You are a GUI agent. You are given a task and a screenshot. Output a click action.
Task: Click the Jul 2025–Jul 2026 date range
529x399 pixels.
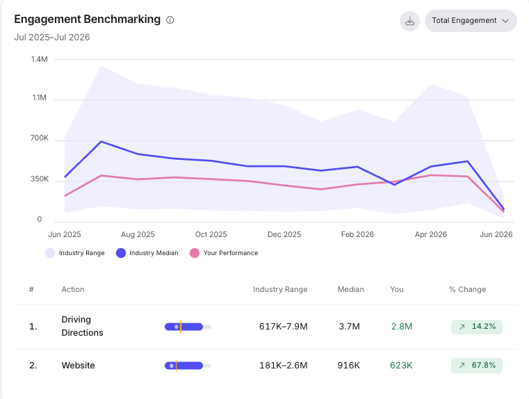52,37
